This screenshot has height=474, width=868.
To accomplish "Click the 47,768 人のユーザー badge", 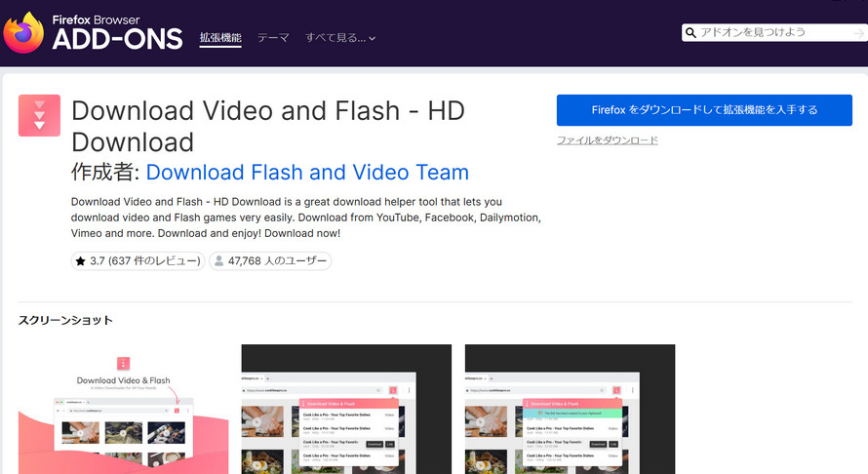I will [x=270, y=260].
